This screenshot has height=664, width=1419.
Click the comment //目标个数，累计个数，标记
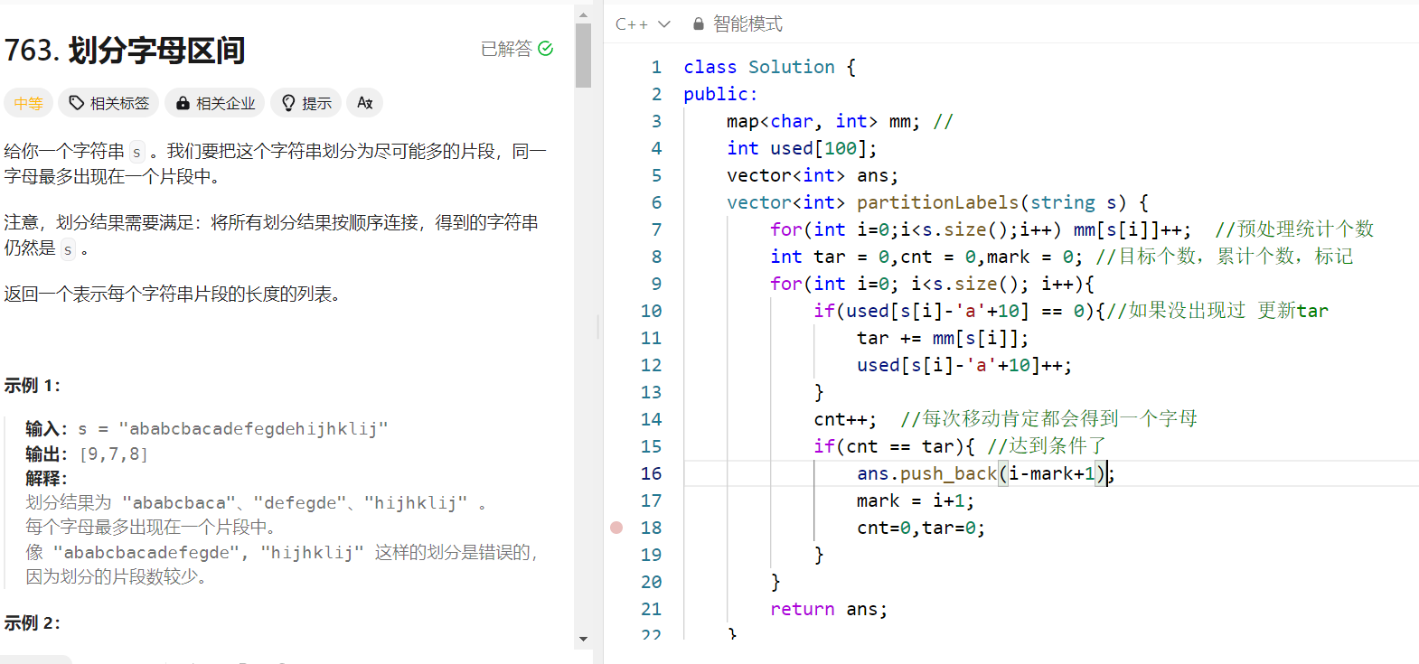tap(1224, 257)
